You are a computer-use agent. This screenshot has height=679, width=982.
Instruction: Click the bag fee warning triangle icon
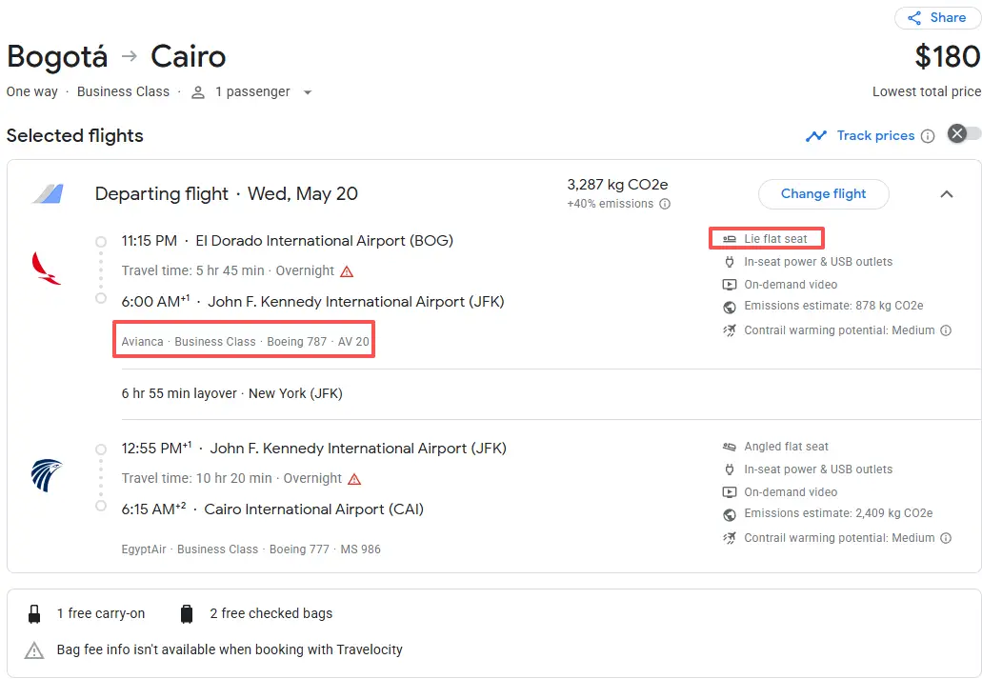34,650
